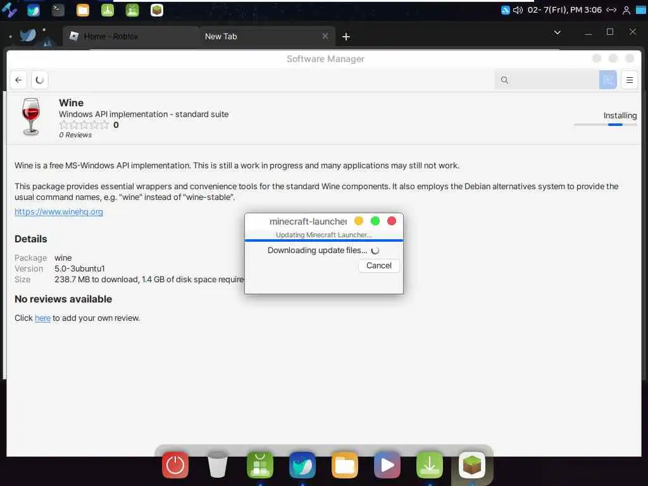Open the winehq.org website link

click(x=59, y=211)
